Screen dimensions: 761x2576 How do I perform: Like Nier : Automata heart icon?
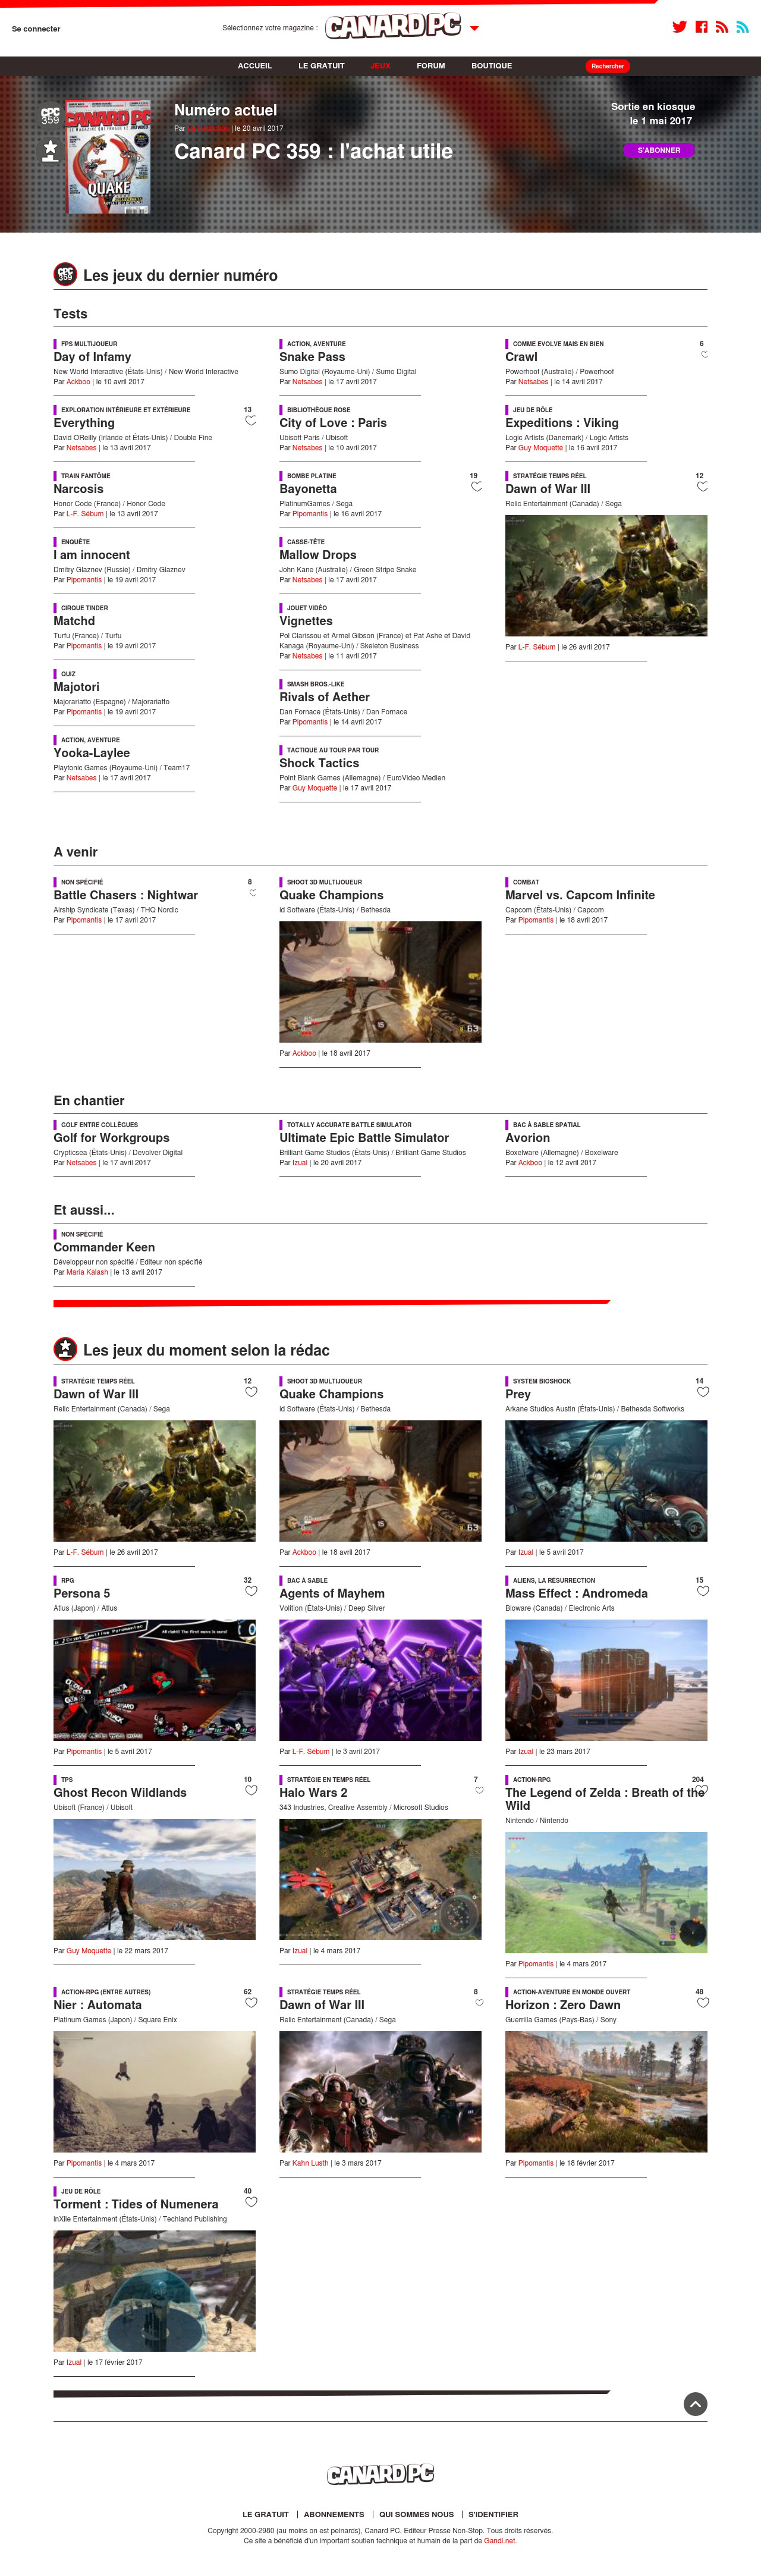click(251, 2002)
